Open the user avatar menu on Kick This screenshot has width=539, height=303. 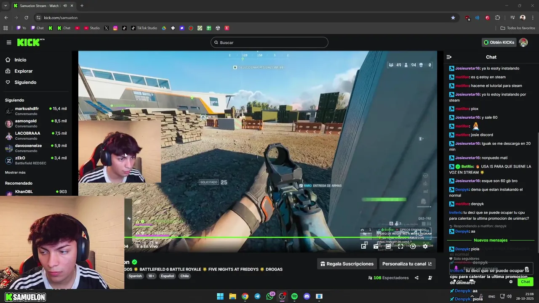click(x=523, y=43)
